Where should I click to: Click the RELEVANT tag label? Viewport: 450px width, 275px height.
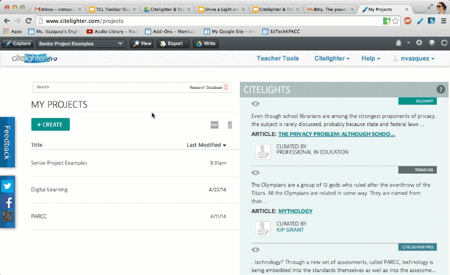tap(417, 101)
